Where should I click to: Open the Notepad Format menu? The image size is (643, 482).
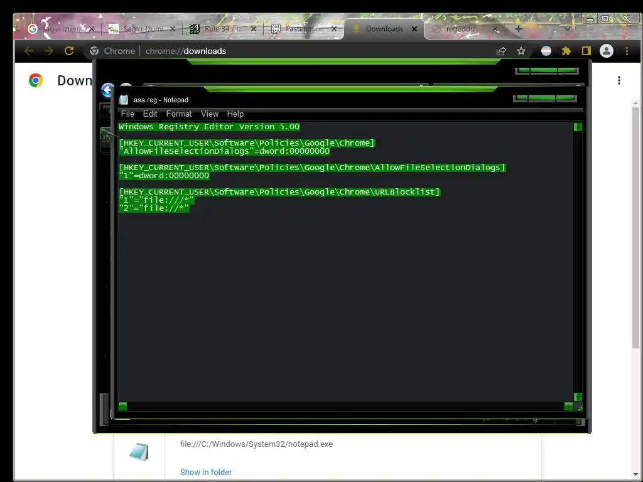click(x=179, y=114)
